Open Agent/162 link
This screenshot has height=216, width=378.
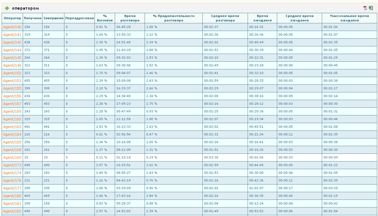12,119
